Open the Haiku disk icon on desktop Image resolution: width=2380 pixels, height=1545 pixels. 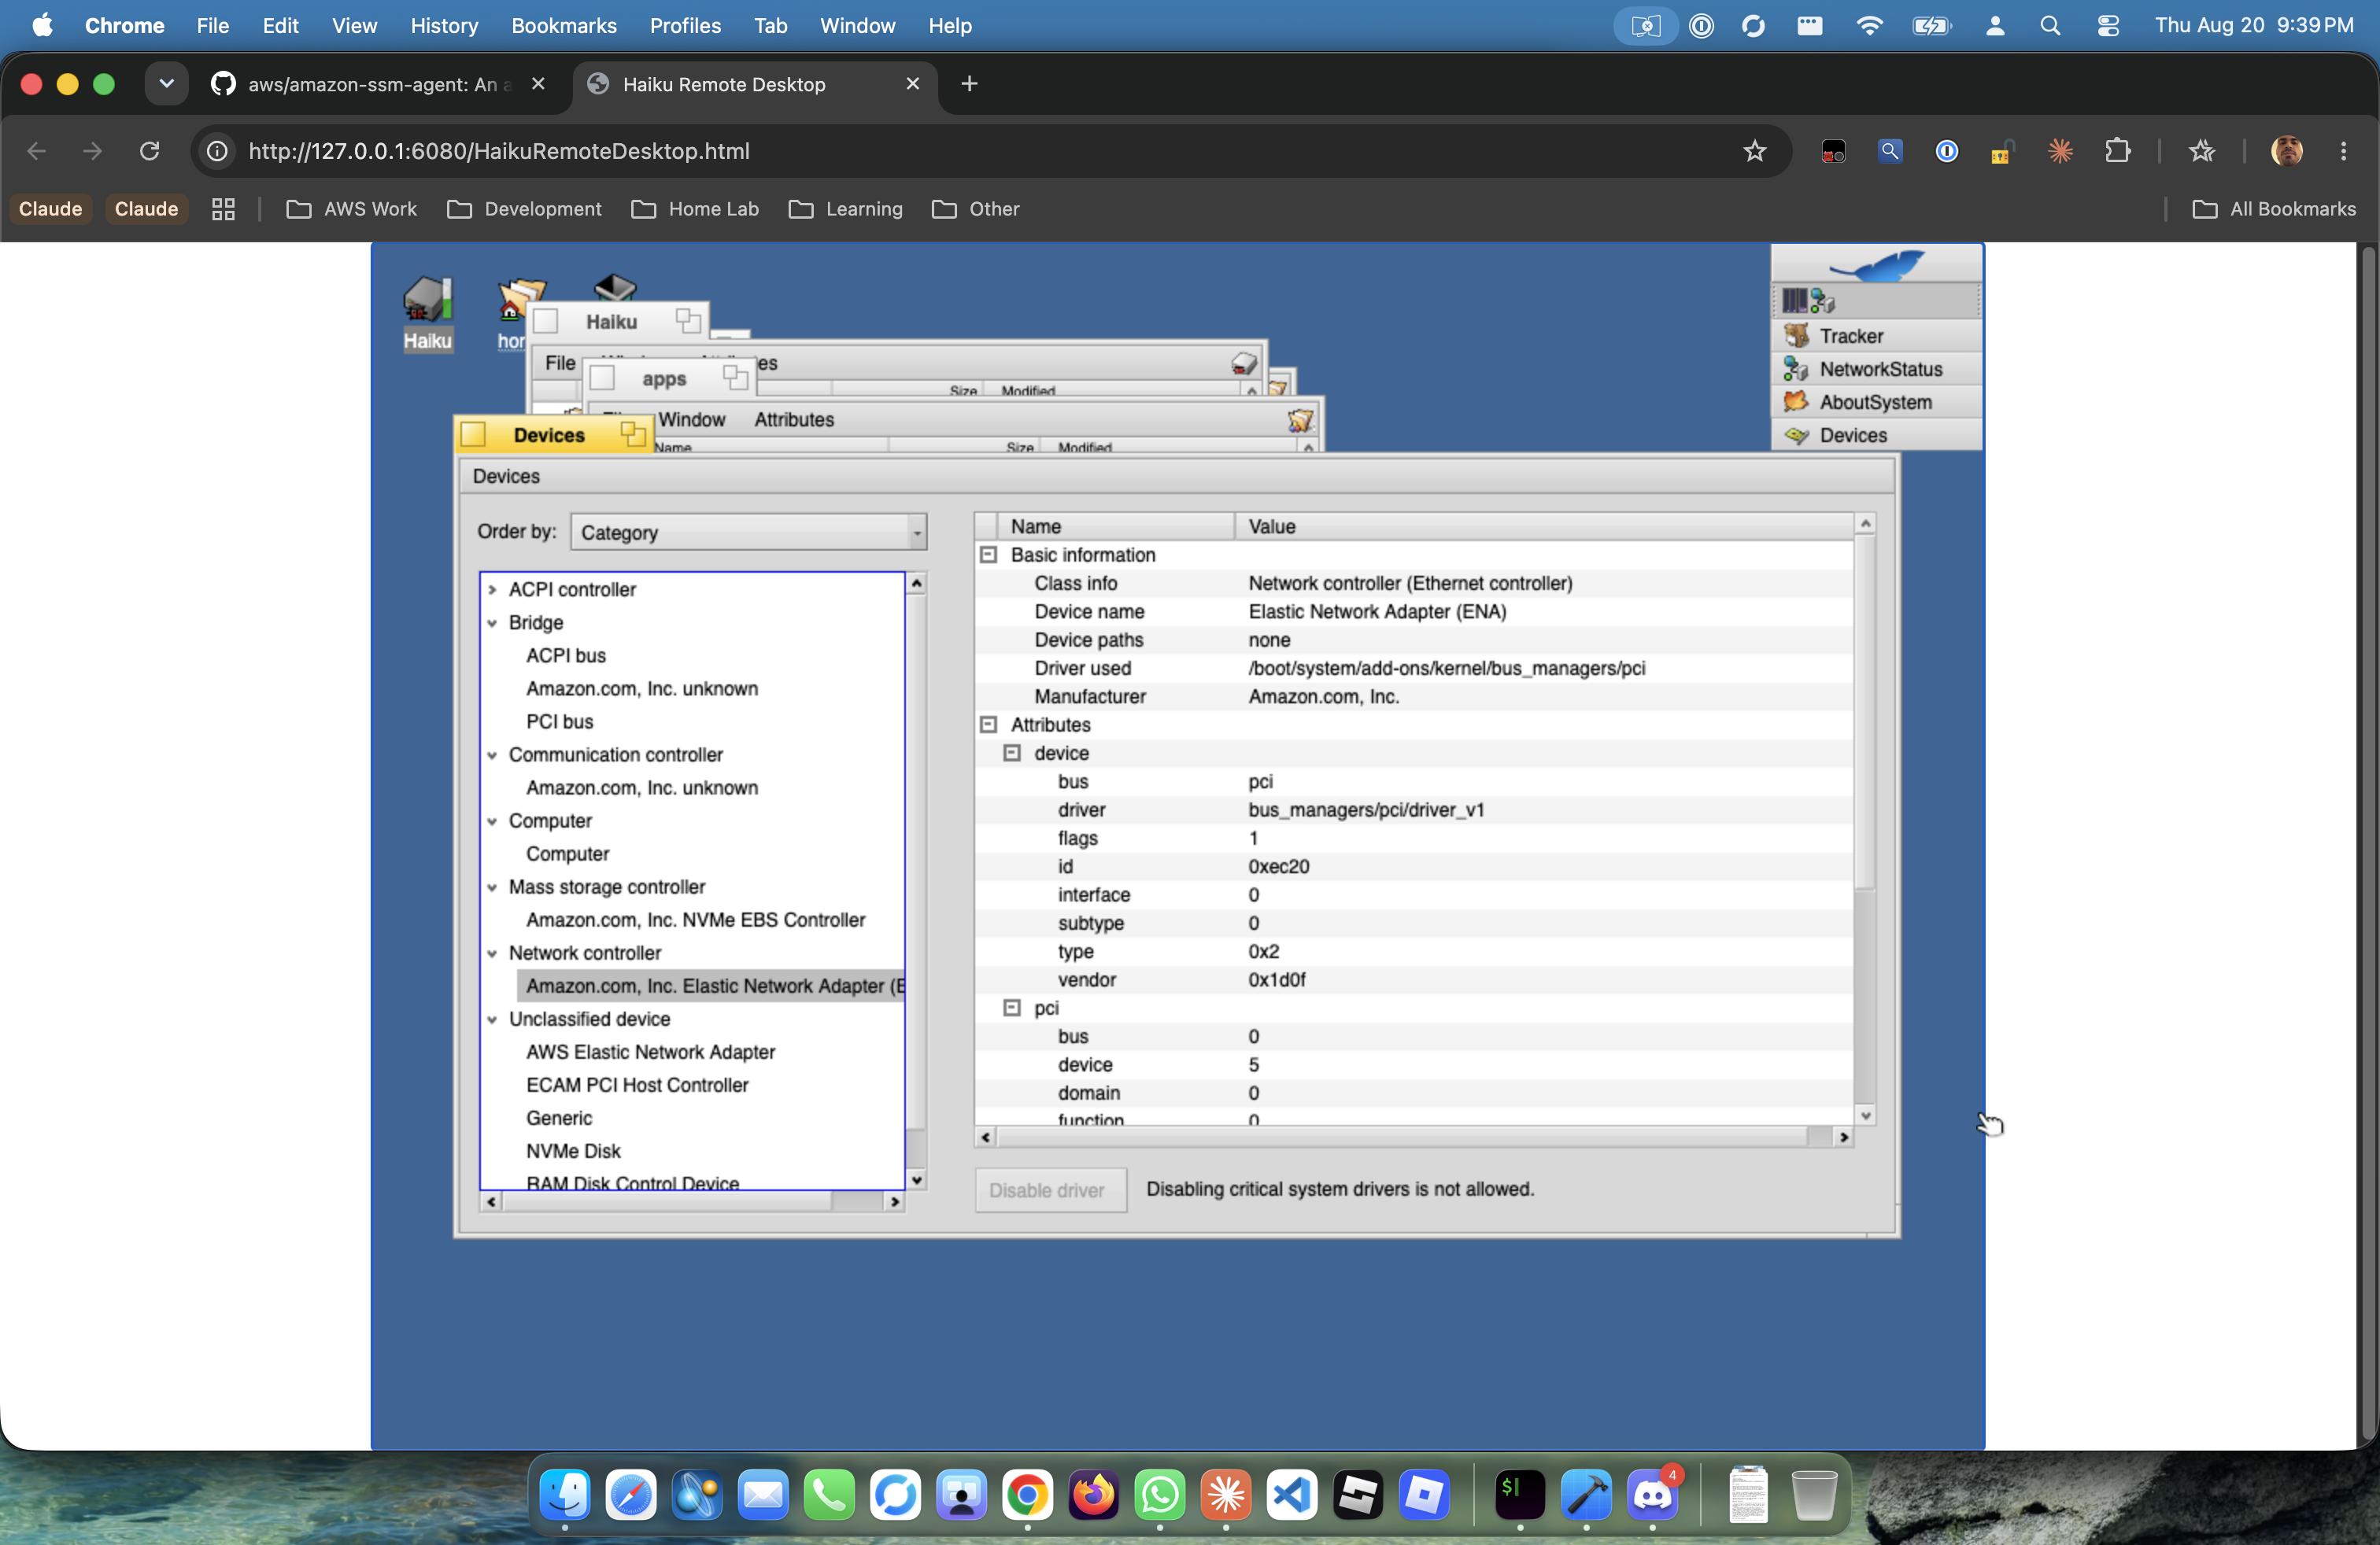point(427,301)
